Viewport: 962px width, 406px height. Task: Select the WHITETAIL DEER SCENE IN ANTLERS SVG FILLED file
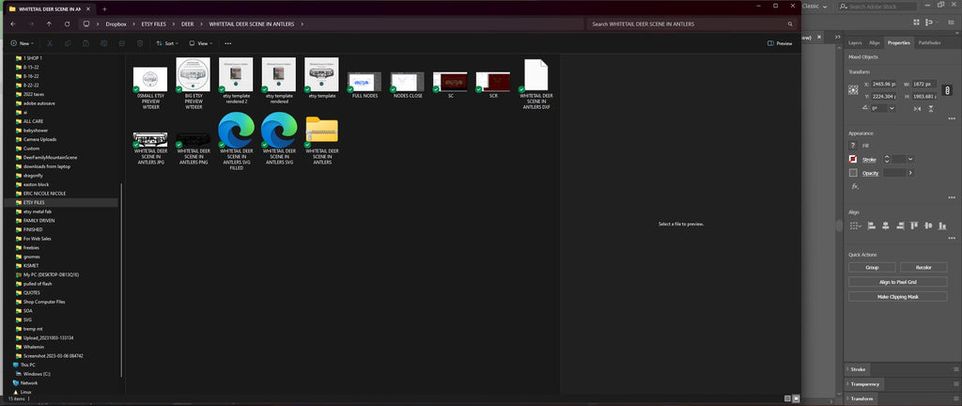click(236, 140)
